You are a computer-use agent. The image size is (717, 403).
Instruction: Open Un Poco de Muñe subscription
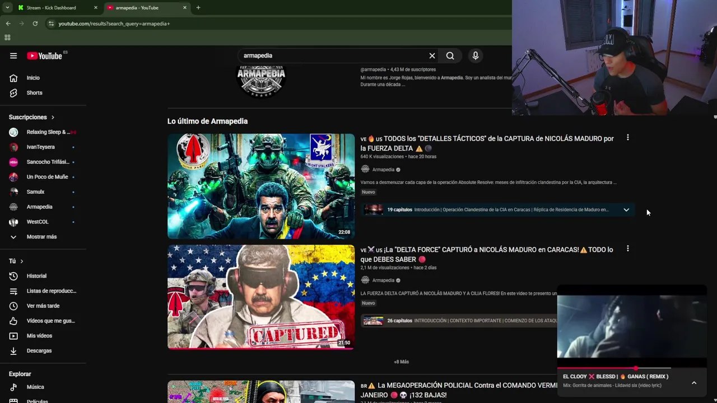43,177
